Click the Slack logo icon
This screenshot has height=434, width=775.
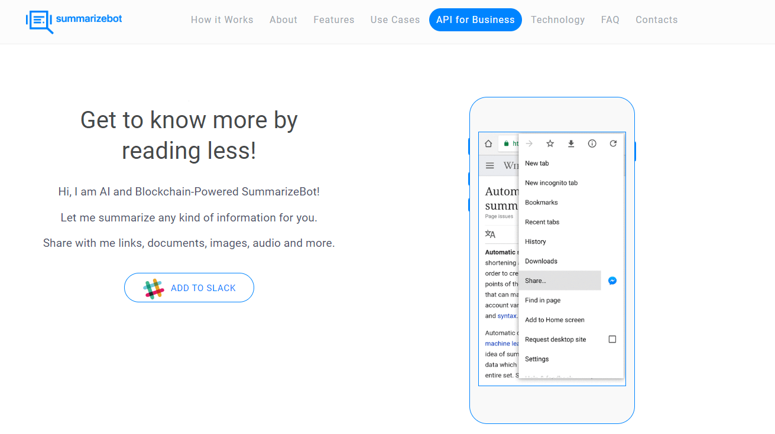(x=154, y=288)
